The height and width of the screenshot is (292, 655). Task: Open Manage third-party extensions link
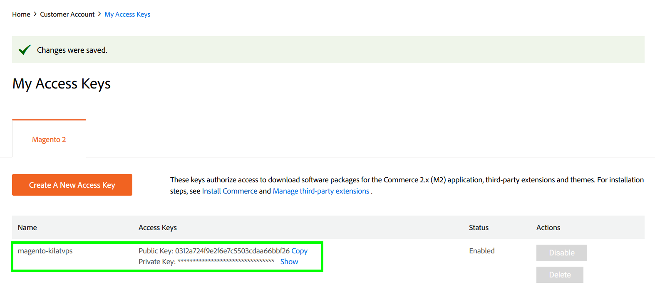click(321, 191)
